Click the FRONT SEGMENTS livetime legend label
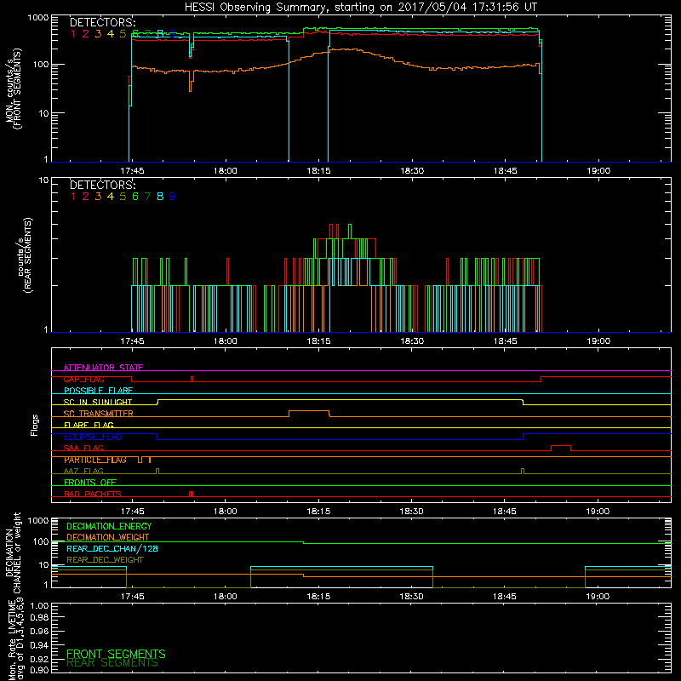 (116, 654)
